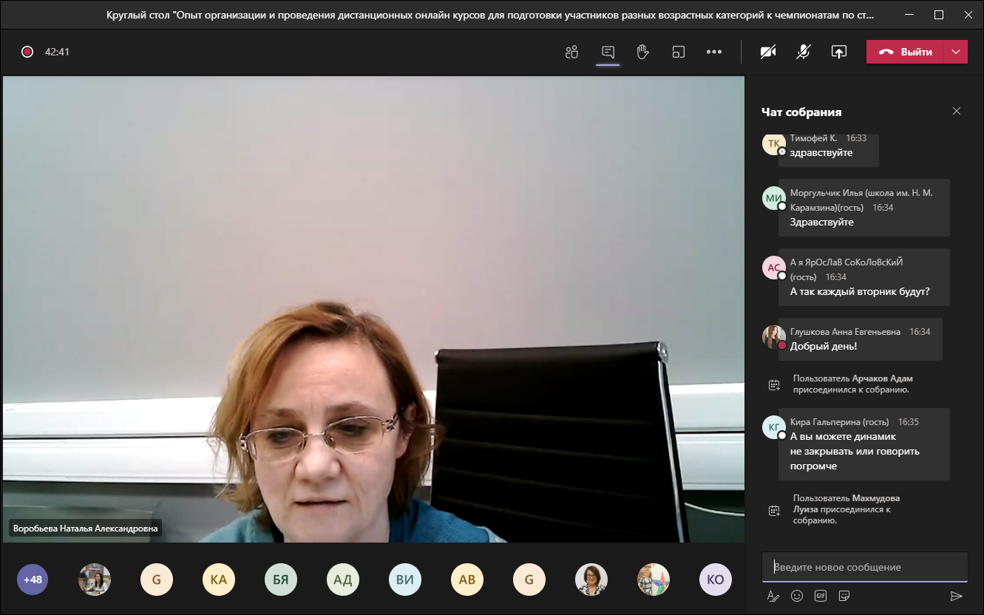Click the new message input field
984x615 pixels.
pos(863,567)
